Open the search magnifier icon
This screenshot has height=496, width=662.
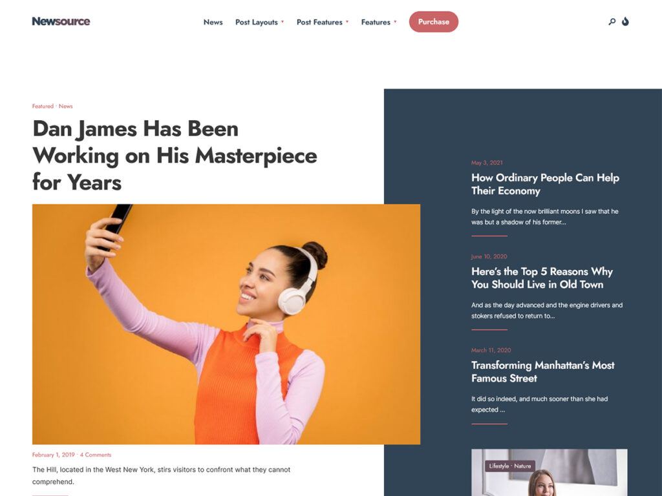(x=612, y=21)
